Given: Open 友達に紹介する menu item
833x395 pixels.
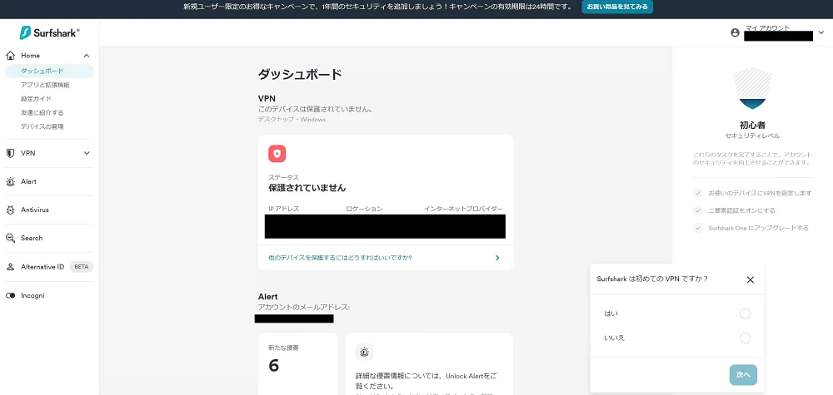Looking at the screenshot, I should (x=42, y=112).
